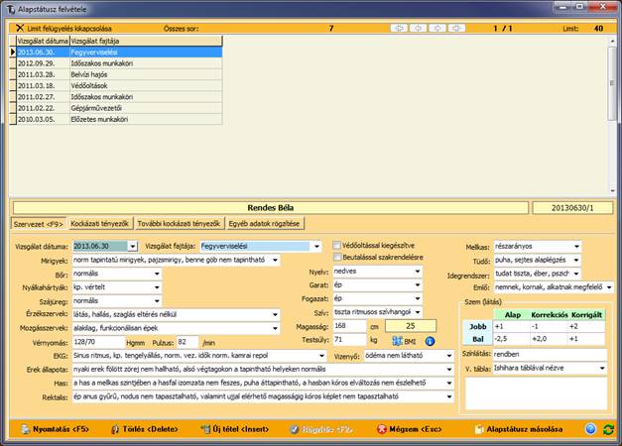Viewport: 622px width, 446px height.
Task: Go to previous page using second navigation arrow
Action: point(418,28)
